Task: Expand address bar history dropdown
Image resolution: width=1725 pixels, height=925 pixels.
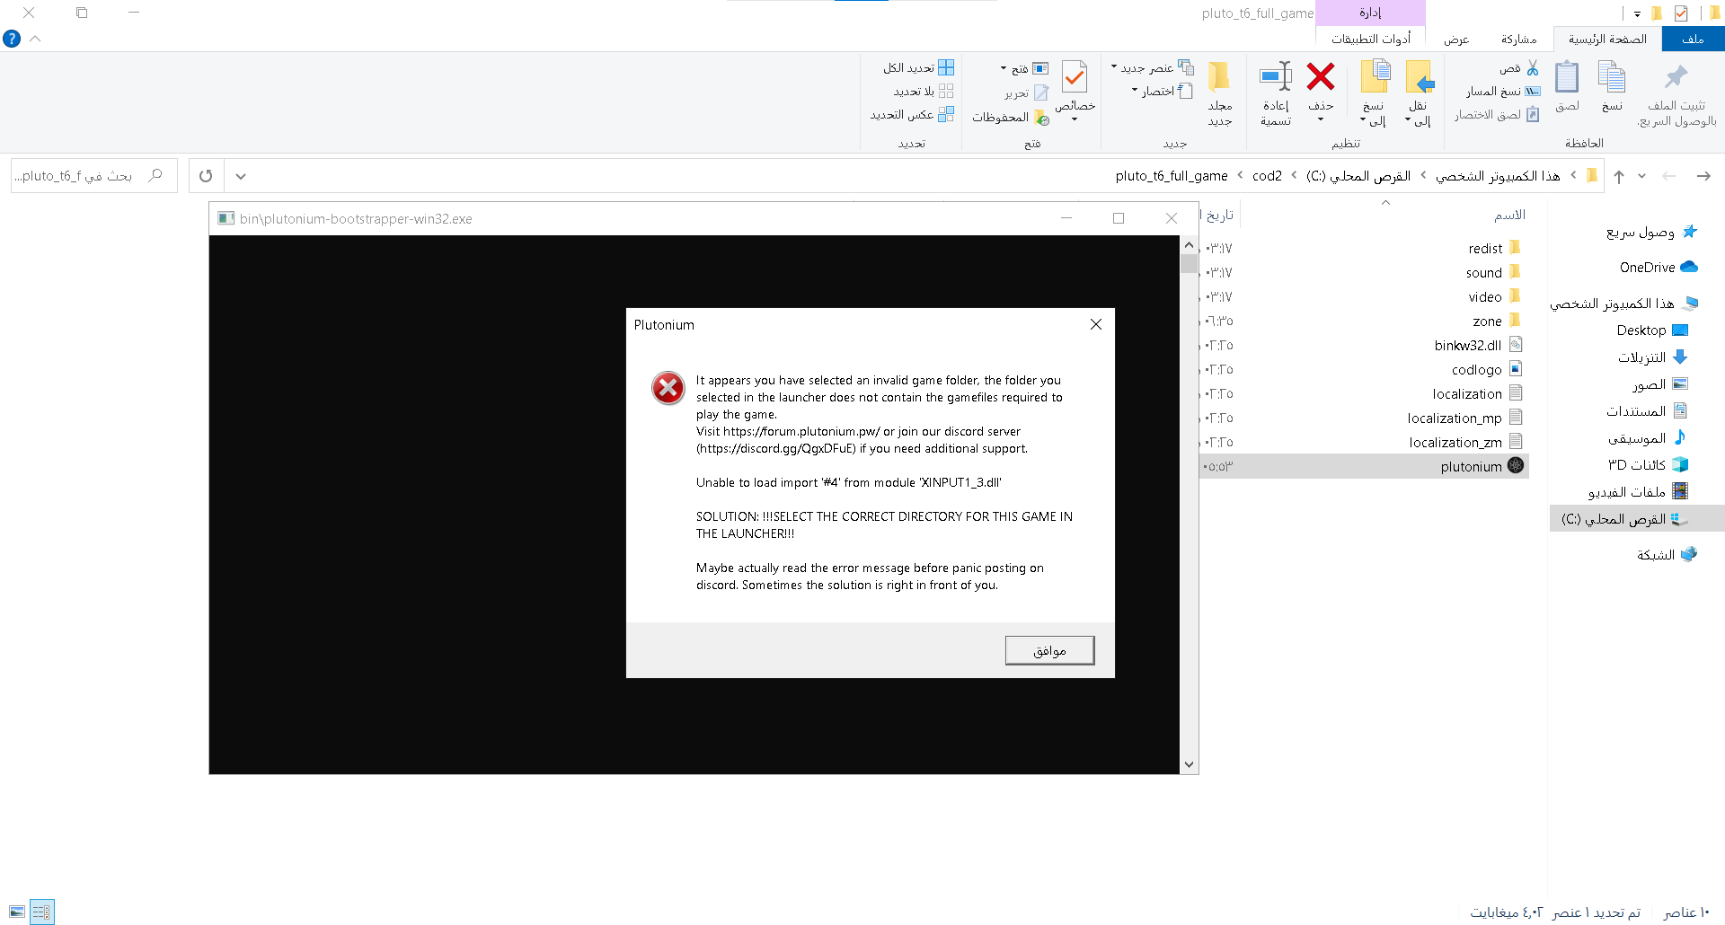Action: (240, 176)
